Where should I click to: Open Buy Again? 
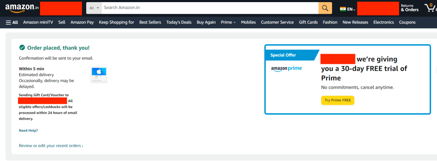coord(206,22)
